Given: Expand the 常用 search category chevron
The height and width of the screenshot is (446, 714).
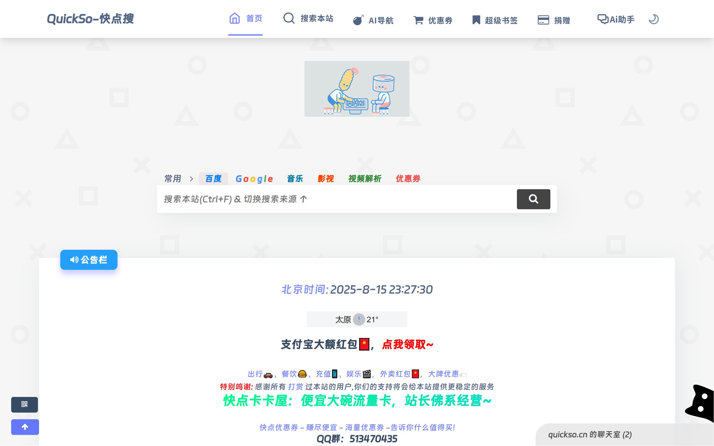Looking at the screenshot, I should 192,179.
